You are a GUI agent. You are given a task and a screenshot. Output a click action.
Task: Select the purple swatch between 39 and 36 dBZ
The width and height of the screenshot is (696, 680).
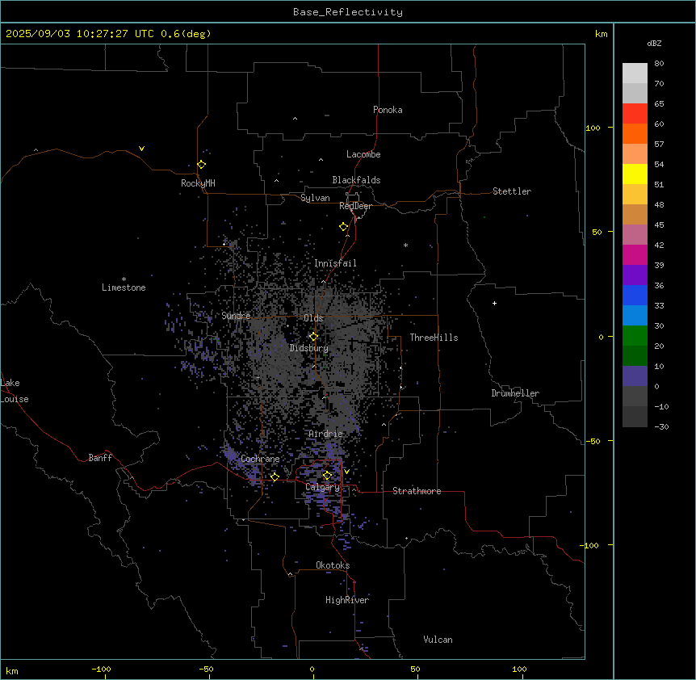click(635, 275)
